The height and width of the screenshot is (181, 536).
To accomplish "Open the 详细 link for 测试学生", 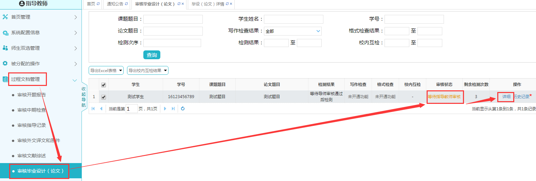I will point(506,97).
